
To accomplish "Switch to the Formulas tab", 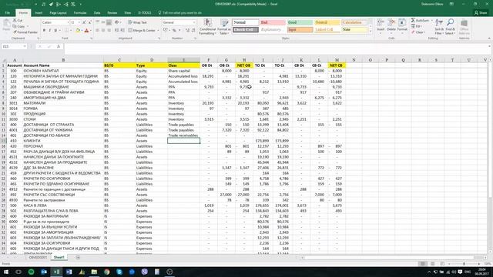I will point(80,13).
